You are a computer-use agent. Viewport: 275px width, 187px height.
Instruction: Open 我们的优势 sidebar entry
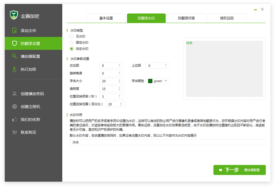coord(33,120)
